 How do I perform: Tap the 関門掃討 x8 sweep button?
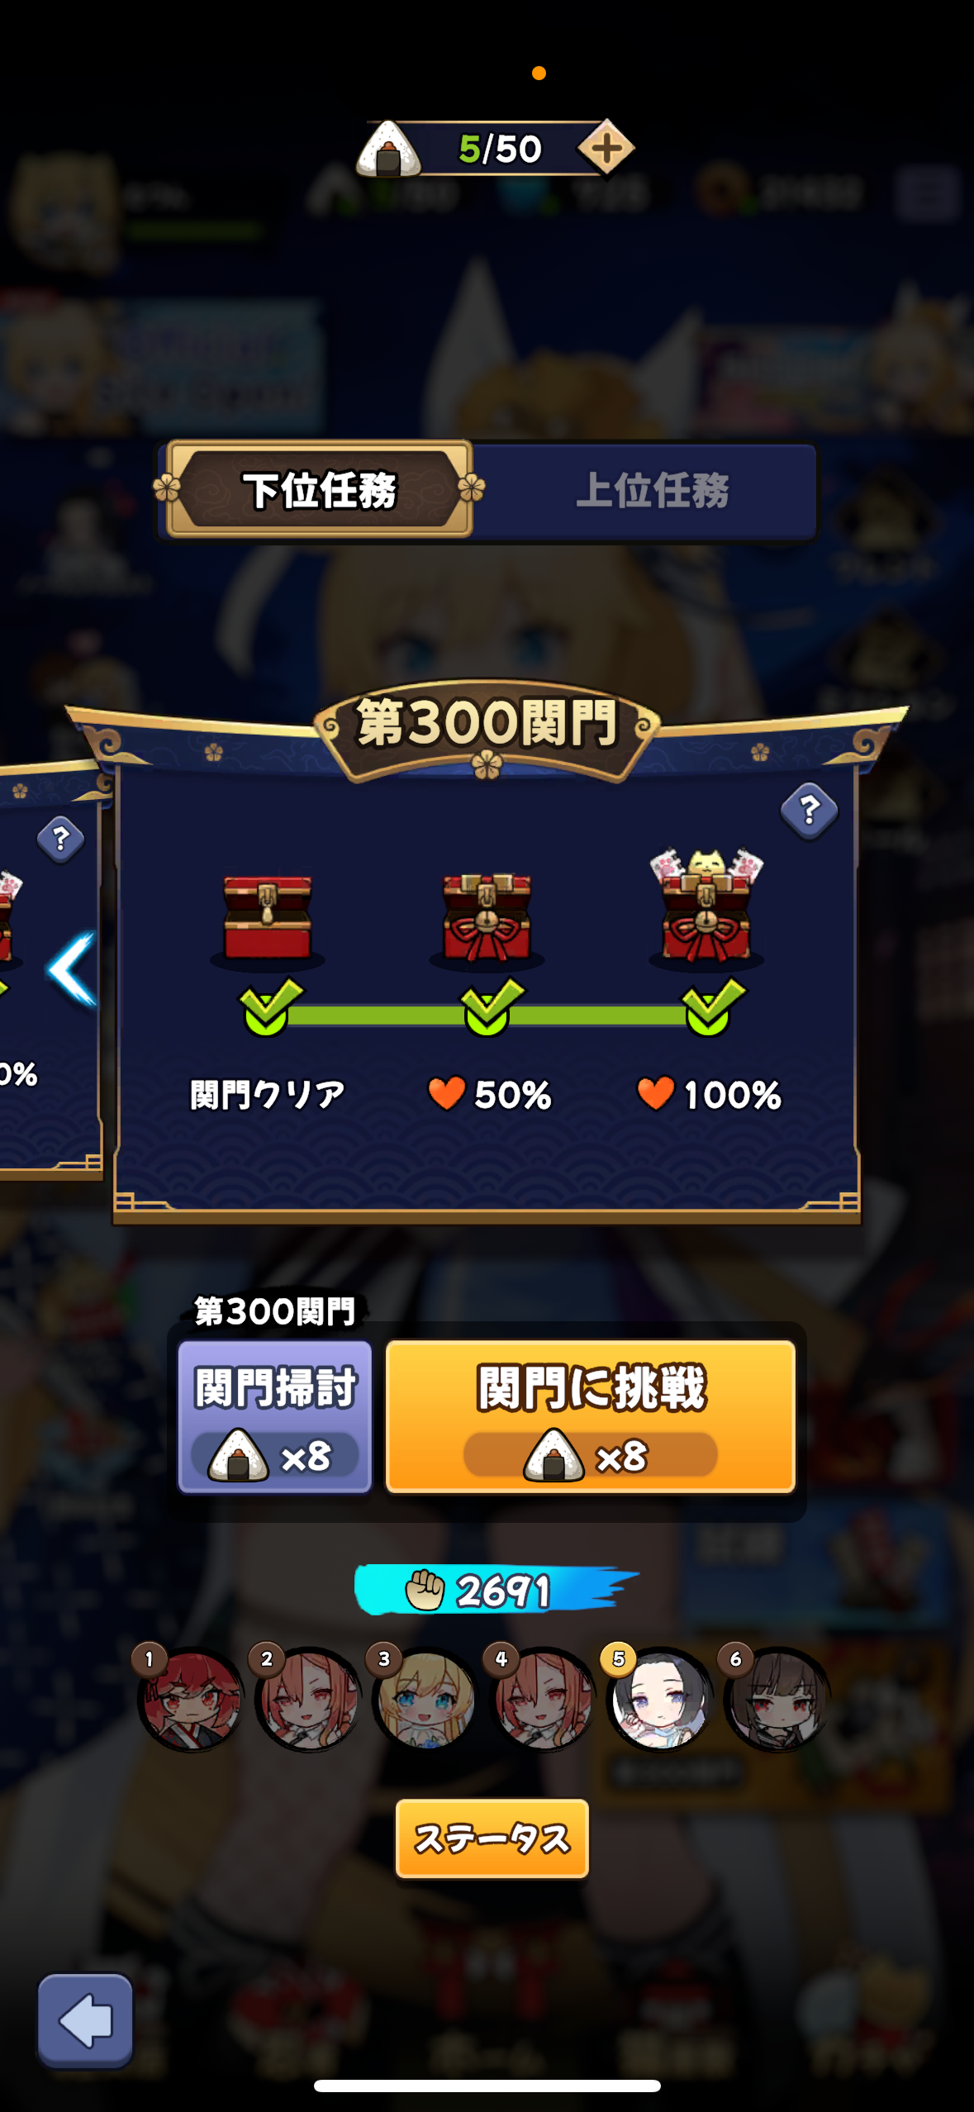tap(274, 1416)
